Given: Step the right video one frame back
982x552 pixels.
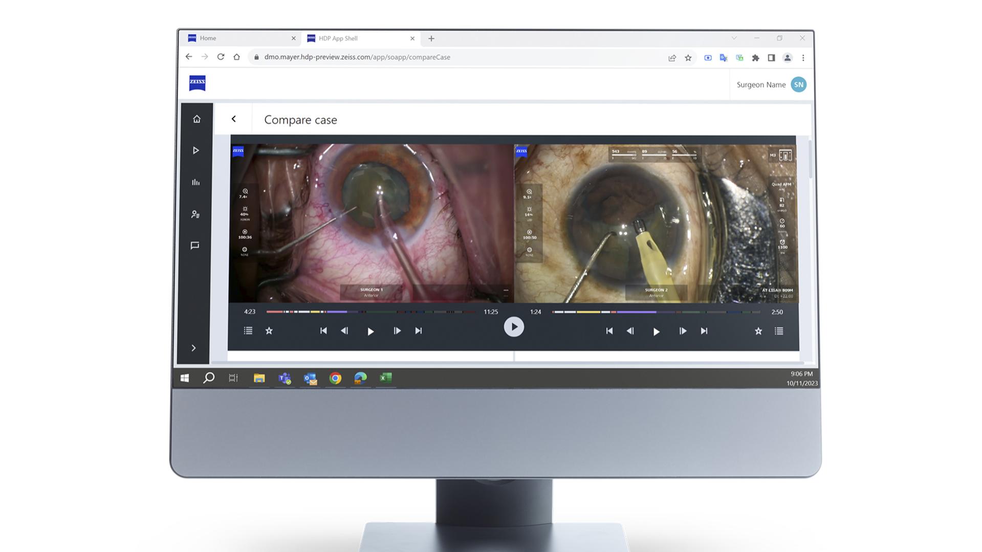Looking at the screenshot, I should tap(630, 331).
